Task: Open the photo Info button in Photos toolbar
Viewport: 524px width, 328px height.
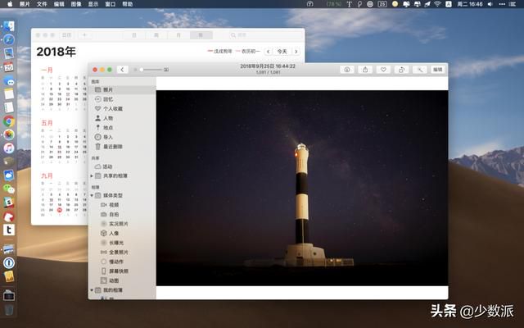Action: click(x=347, y=70)
